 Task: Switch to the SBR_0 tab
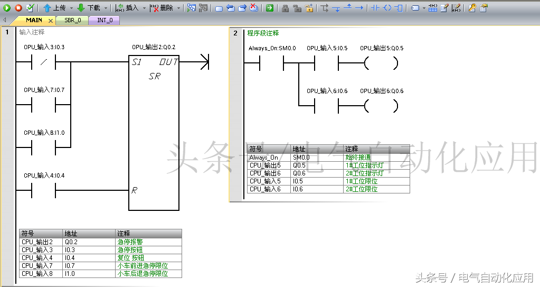click(x=73, y=21)
